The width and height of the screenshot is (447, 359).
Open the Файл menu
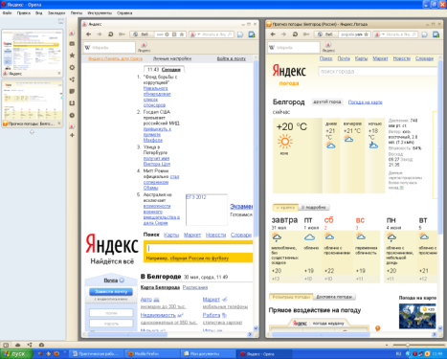coord(7,13)
